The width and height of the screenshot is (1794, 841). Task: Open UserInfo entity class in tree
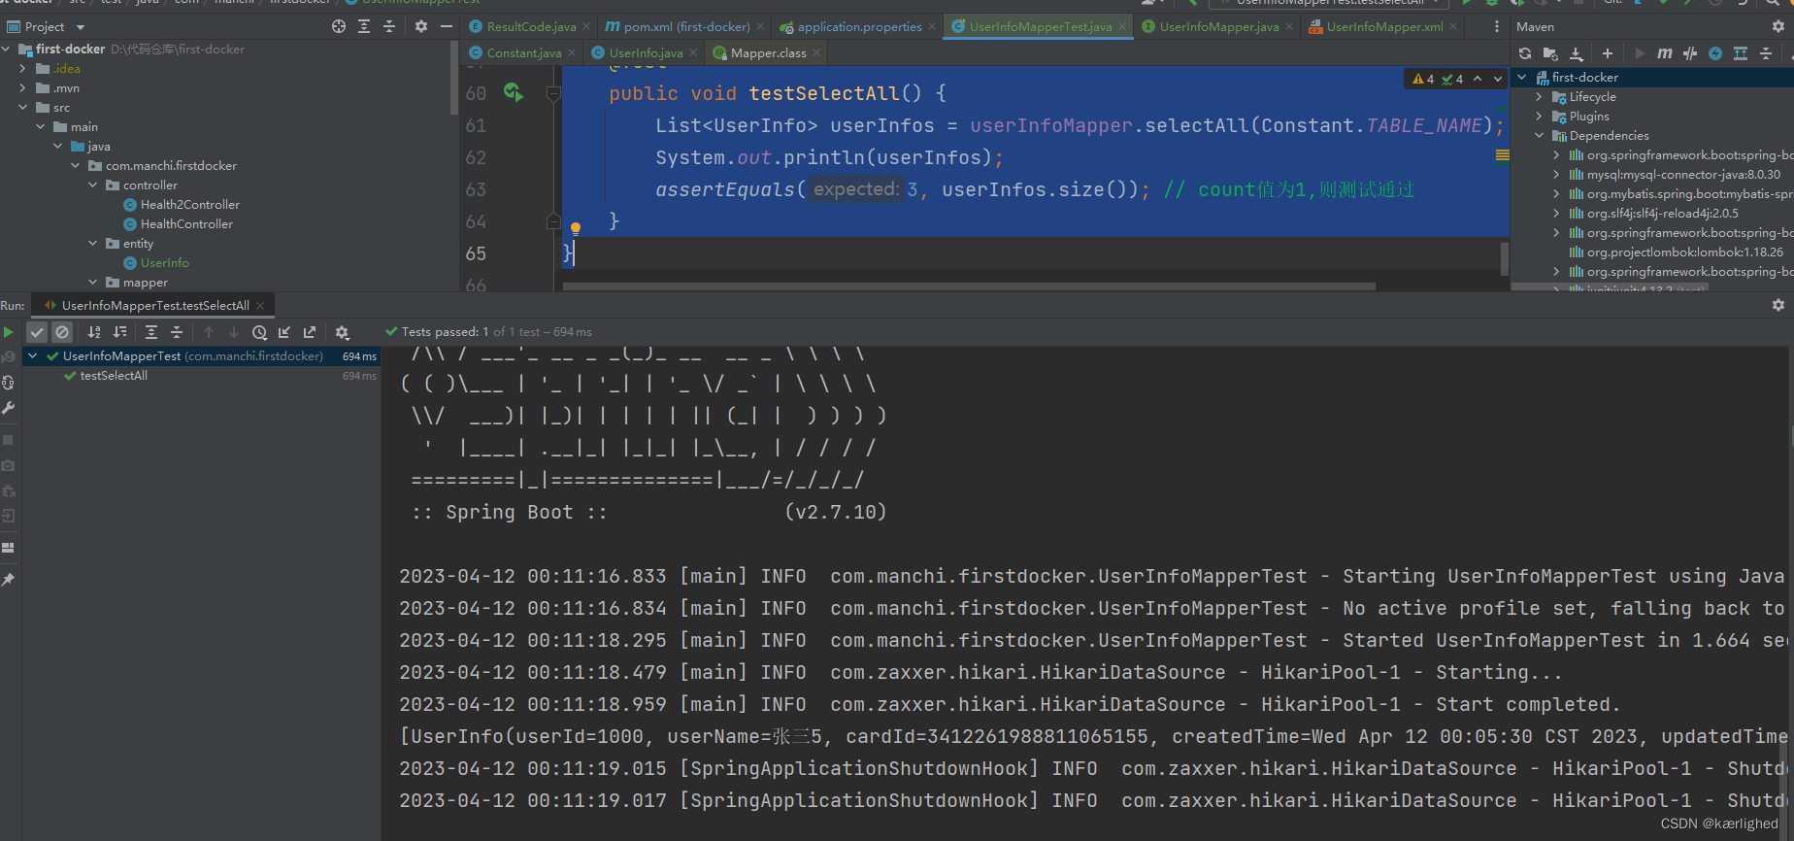point(164,262)
